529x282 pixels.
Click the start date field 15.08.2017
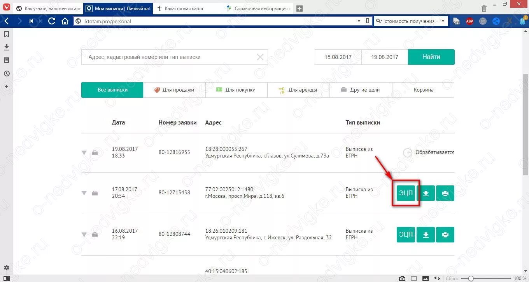338,57
